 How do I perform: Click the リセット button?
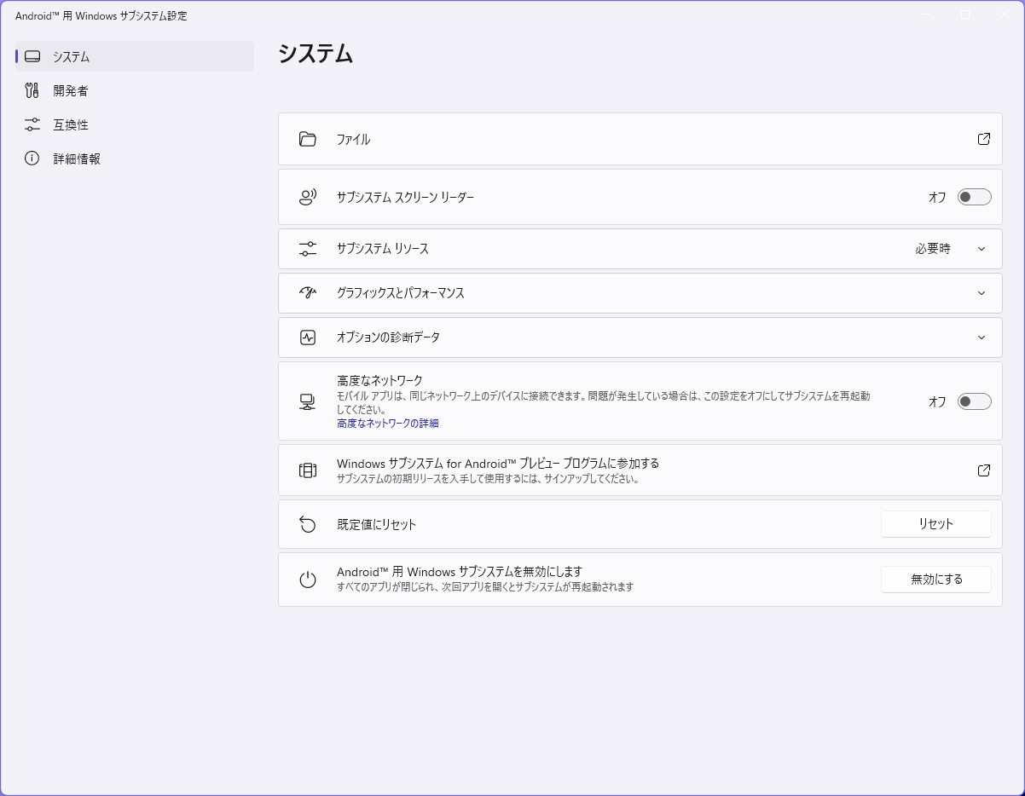pyautogui.click(x=936, y=524)
